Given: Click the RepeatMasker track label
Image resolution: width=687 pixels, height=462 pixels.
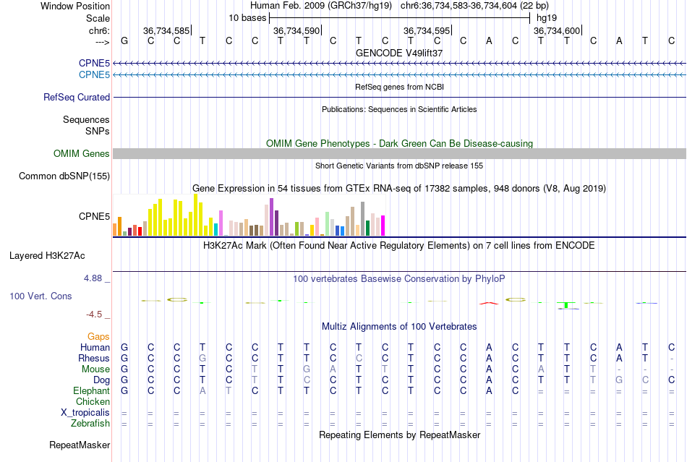Looking at the screenshot, I should pyautogui.click(x=80, y=445).
